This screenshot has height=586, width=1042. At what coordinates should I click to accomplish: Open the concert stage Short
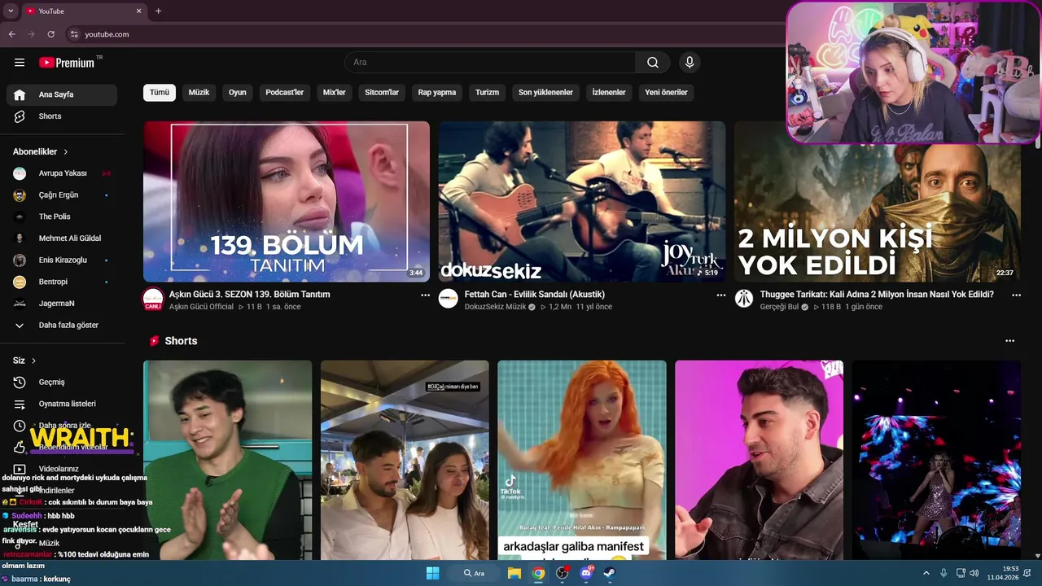[x=936, y=460]
